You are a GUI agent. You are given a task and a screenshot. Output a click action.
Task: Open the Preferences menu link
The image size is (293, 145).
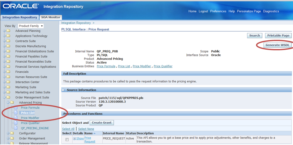[x=218, y=11]
